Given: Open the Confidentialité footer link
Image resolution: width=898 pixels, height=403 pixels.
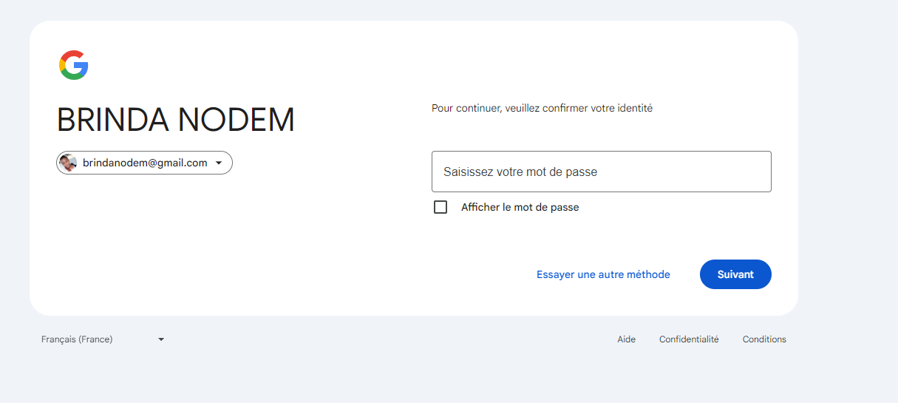Looking at the screenshot, I should point(689,339).
